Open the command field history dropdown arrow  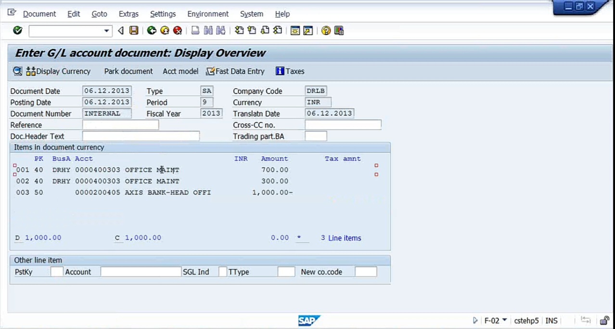[106, 31]
